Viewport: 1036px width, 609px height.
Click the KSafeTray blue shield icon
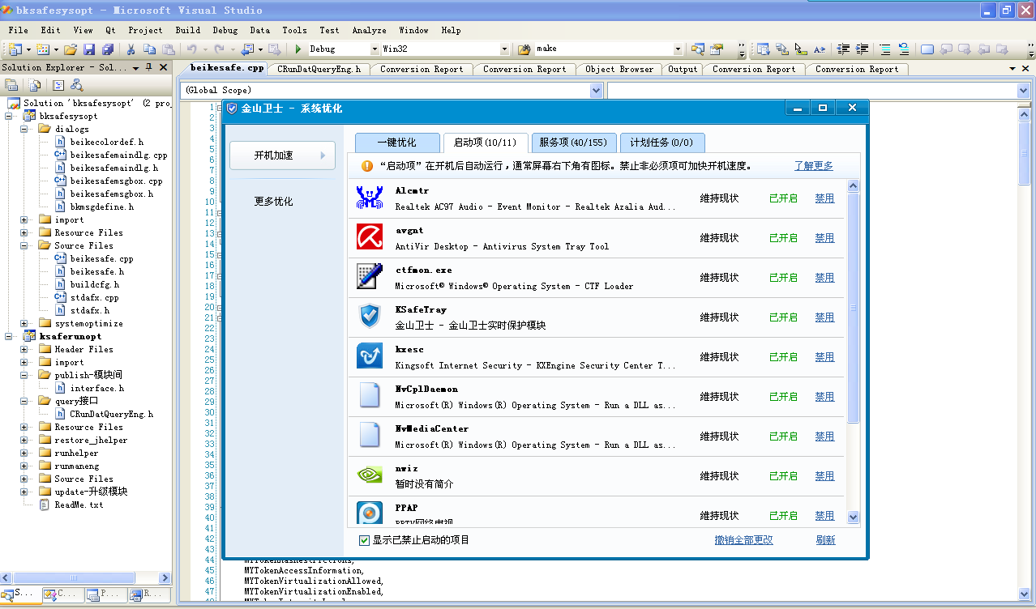pos(370,317)
